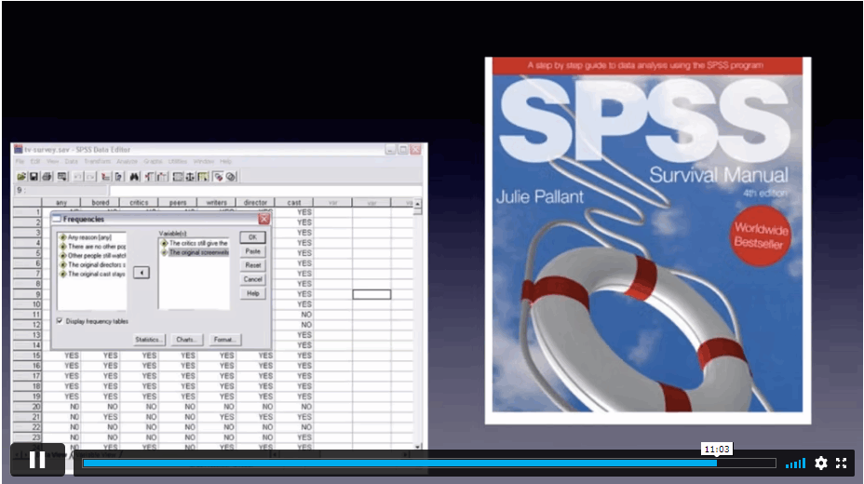The height and width of the screenshot is (484, 864).
Task: Click Help in the Frequencies dialog
Action: tap(252, 293)
